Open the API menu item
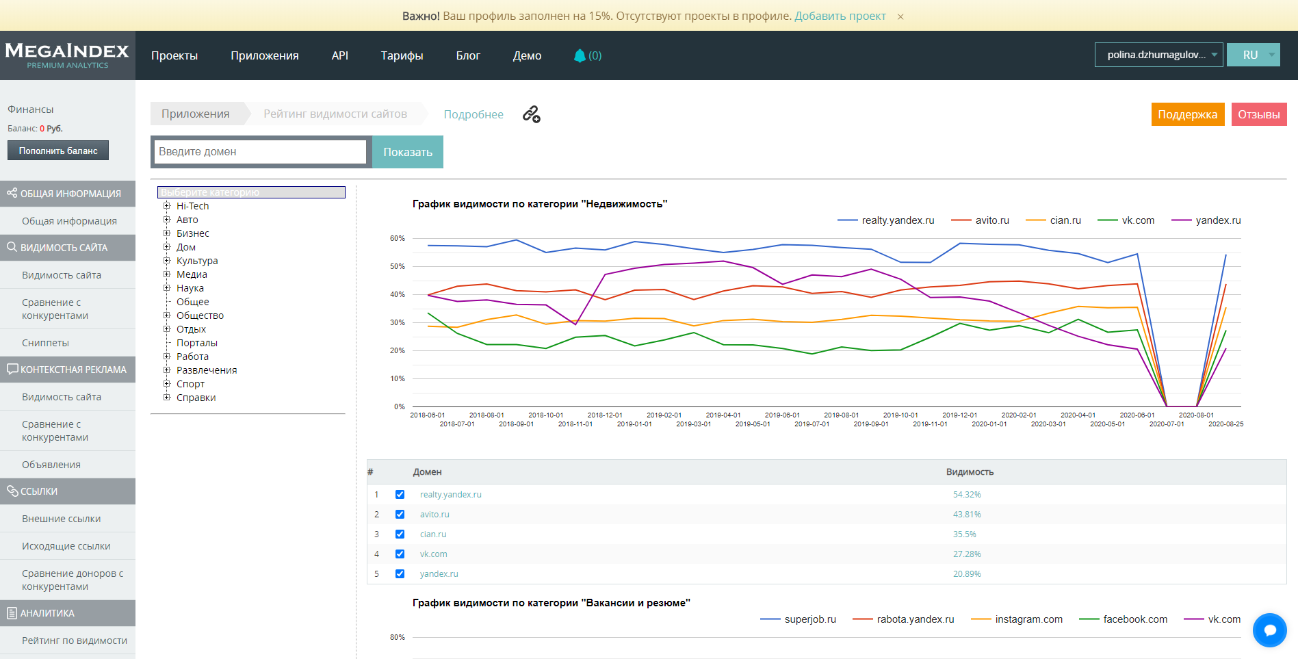 click(x=340, y=55)
